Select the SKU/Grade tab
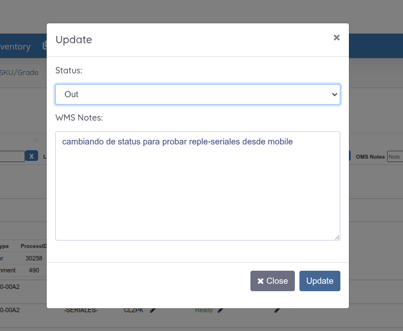 coord(19,73)
